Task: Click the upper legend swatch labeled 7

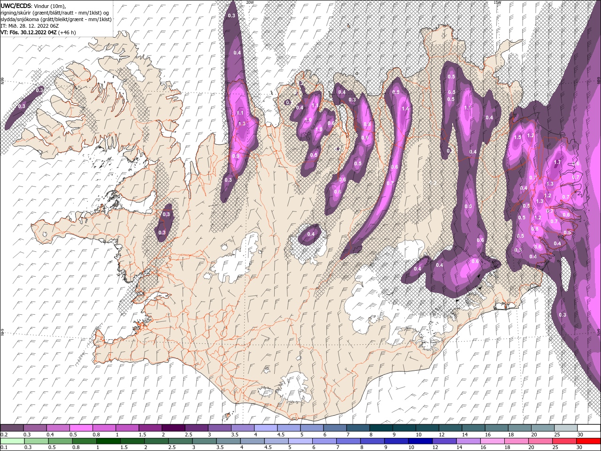Action: 358,428
